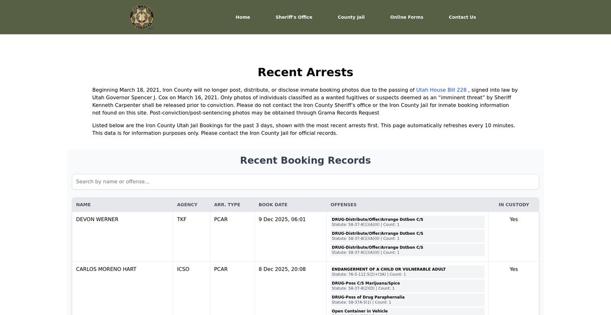Click the IN CUSTODY column header

(x=514, y=205)
